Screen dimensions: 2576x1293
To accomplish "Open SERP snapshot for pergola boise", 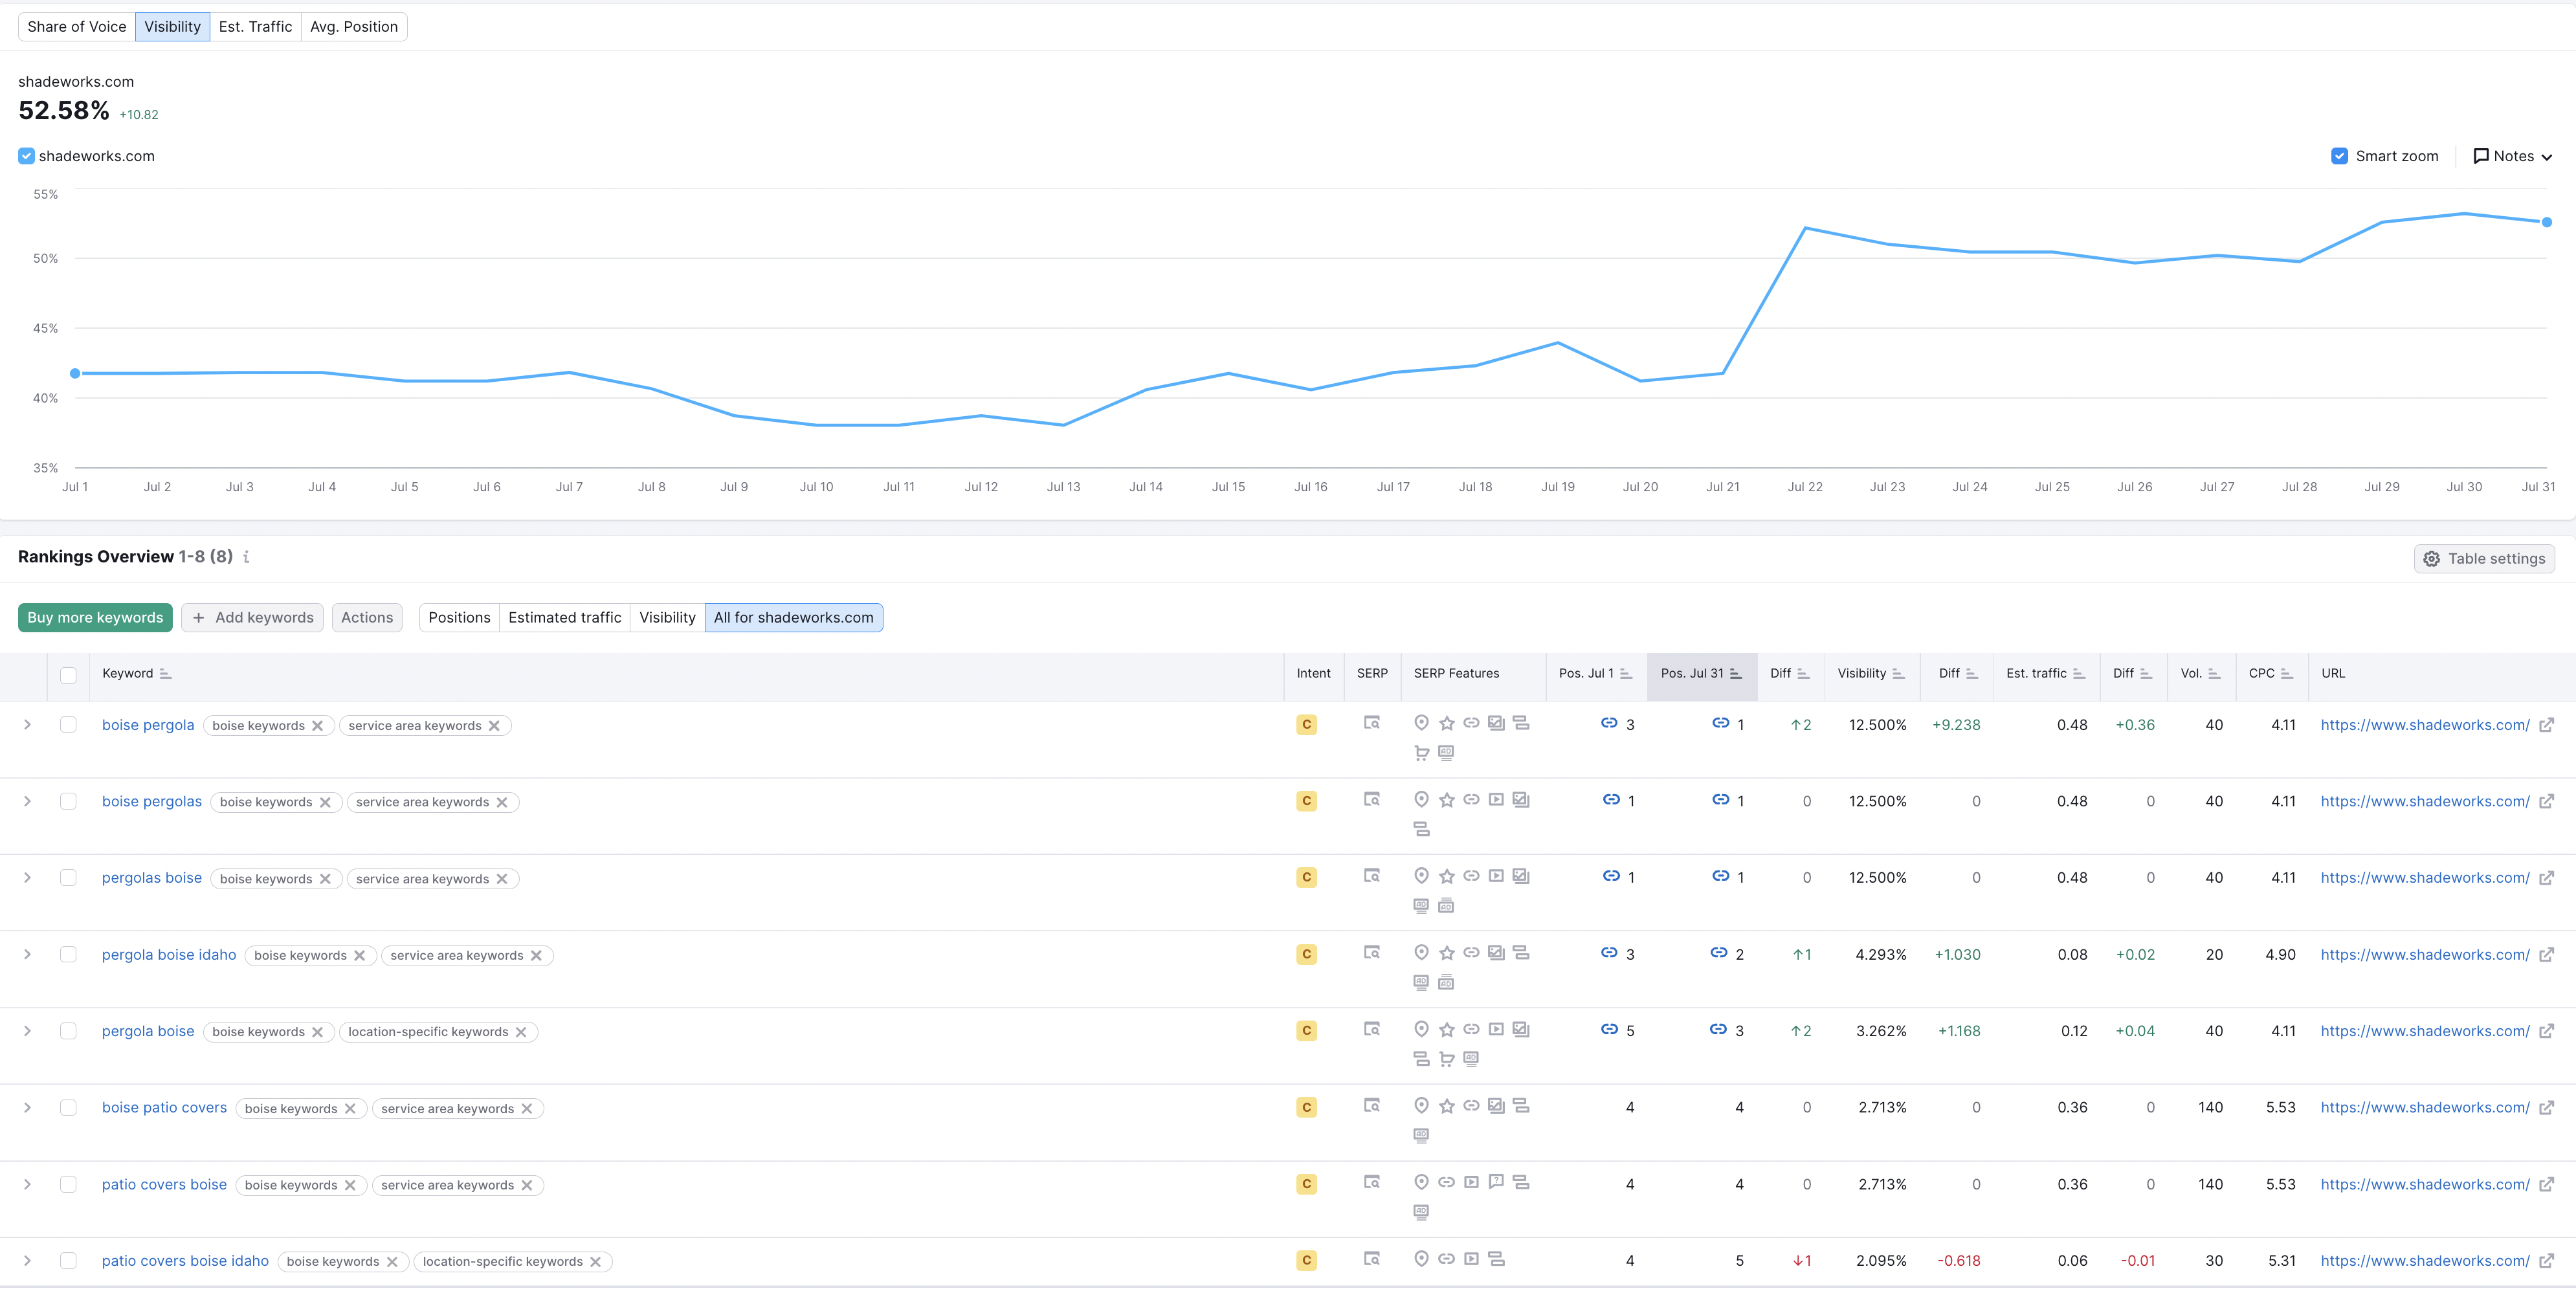I will pos(1372,1029).
